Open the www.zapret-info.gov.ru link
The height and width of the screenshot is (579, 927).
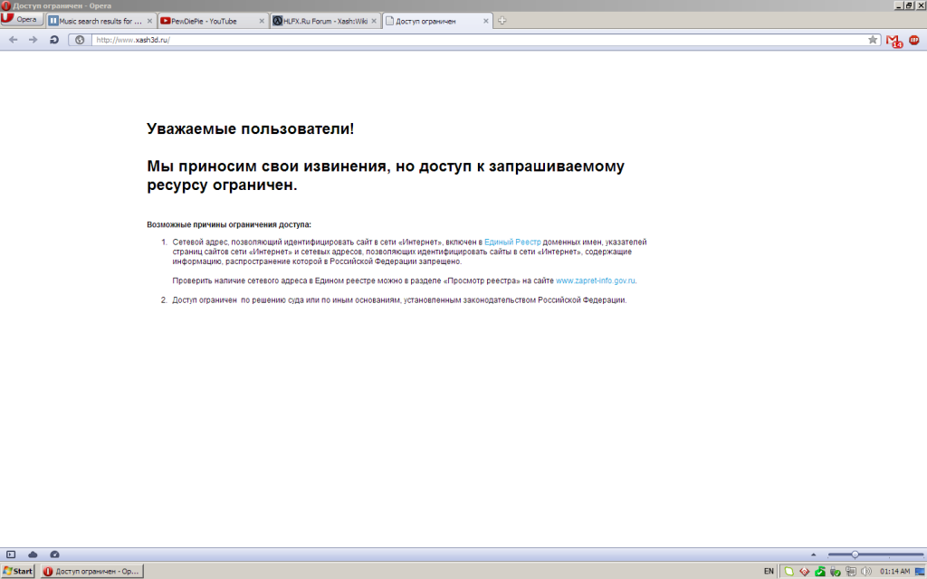[596, 280]
